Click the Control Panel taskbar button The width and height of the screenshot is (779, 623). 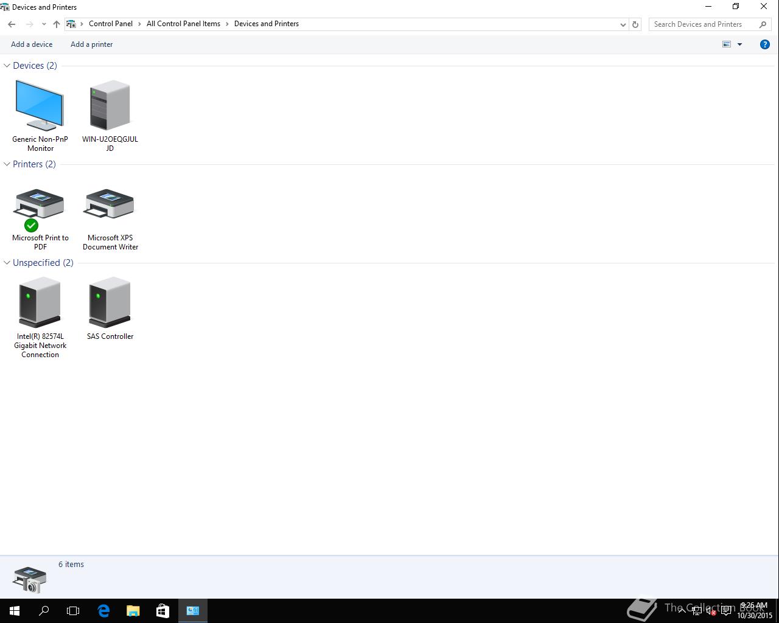[193, 611]
